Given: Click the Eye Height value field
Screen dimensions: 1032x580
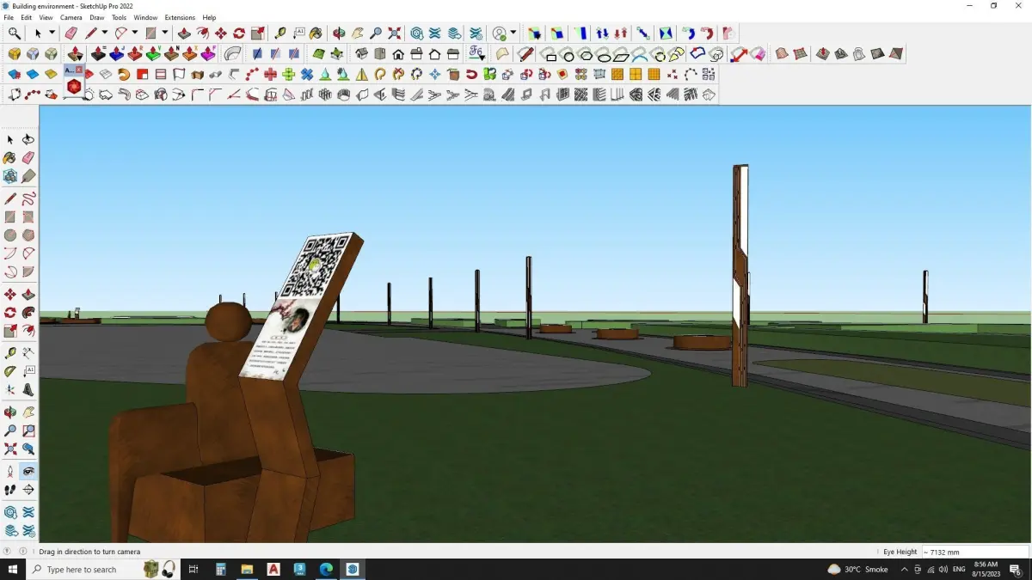Looking at the screenshot, I should (974, 552).
